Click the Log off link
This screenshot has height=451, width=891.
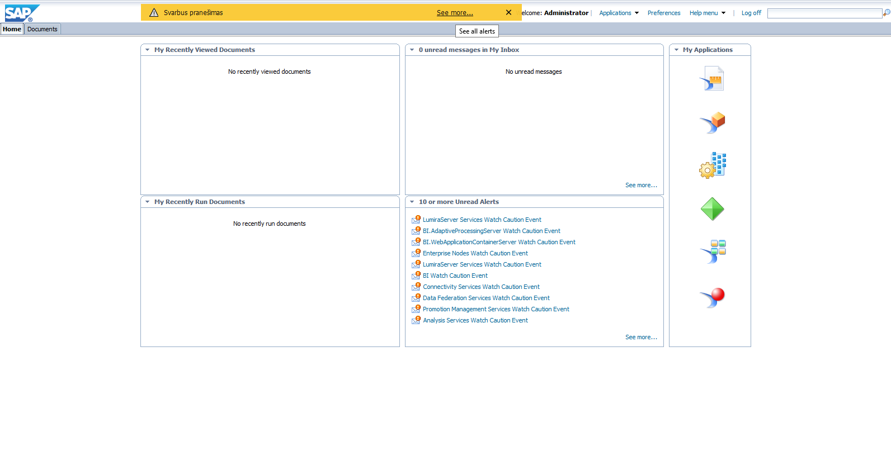coord(751,13)
